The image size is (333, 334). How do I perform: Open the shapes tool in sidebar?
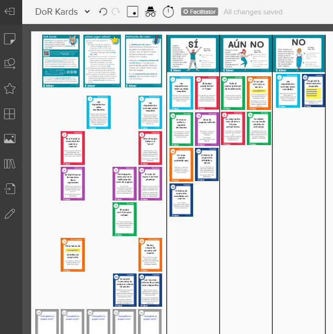point(10,64)
